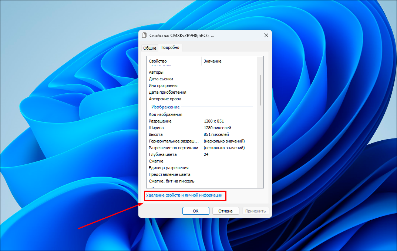Click the Применить button
397x251 pixels.
pyautogui.click(x=255, y=211)
